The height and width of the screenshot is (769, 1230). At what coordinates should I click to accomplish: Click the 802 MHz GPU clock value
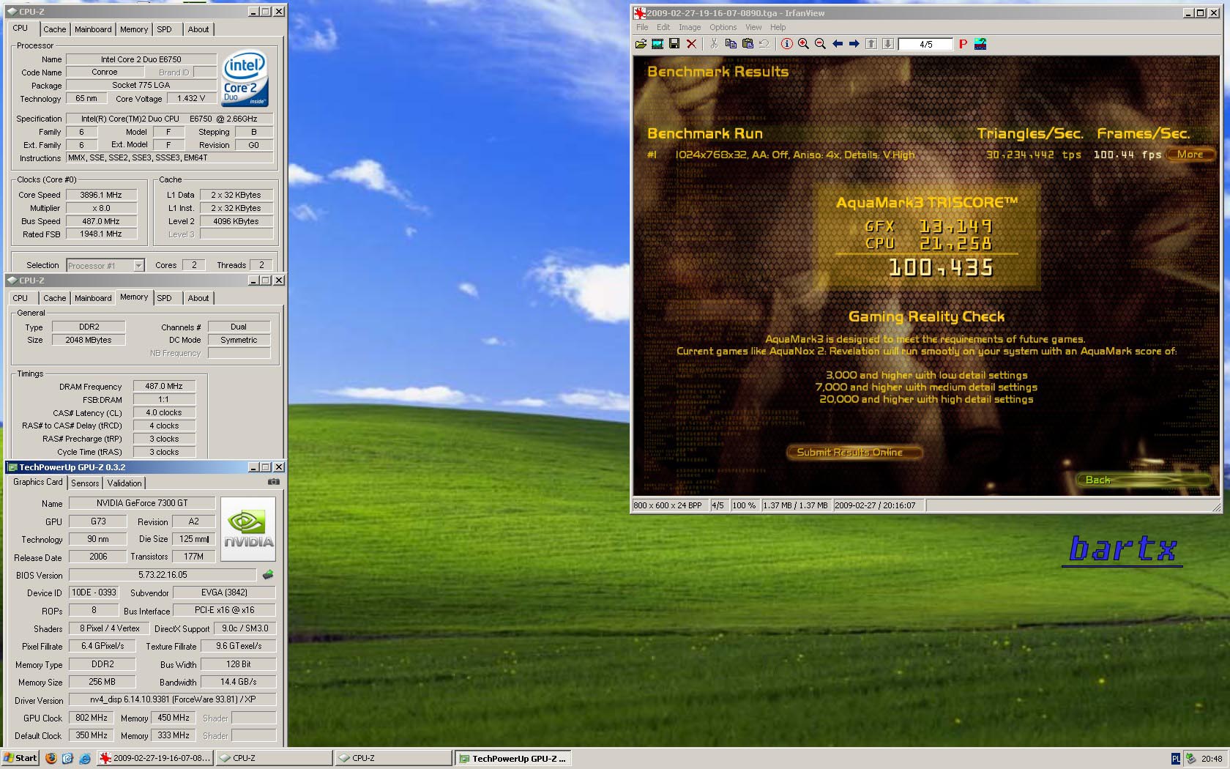tap(92, 718)
